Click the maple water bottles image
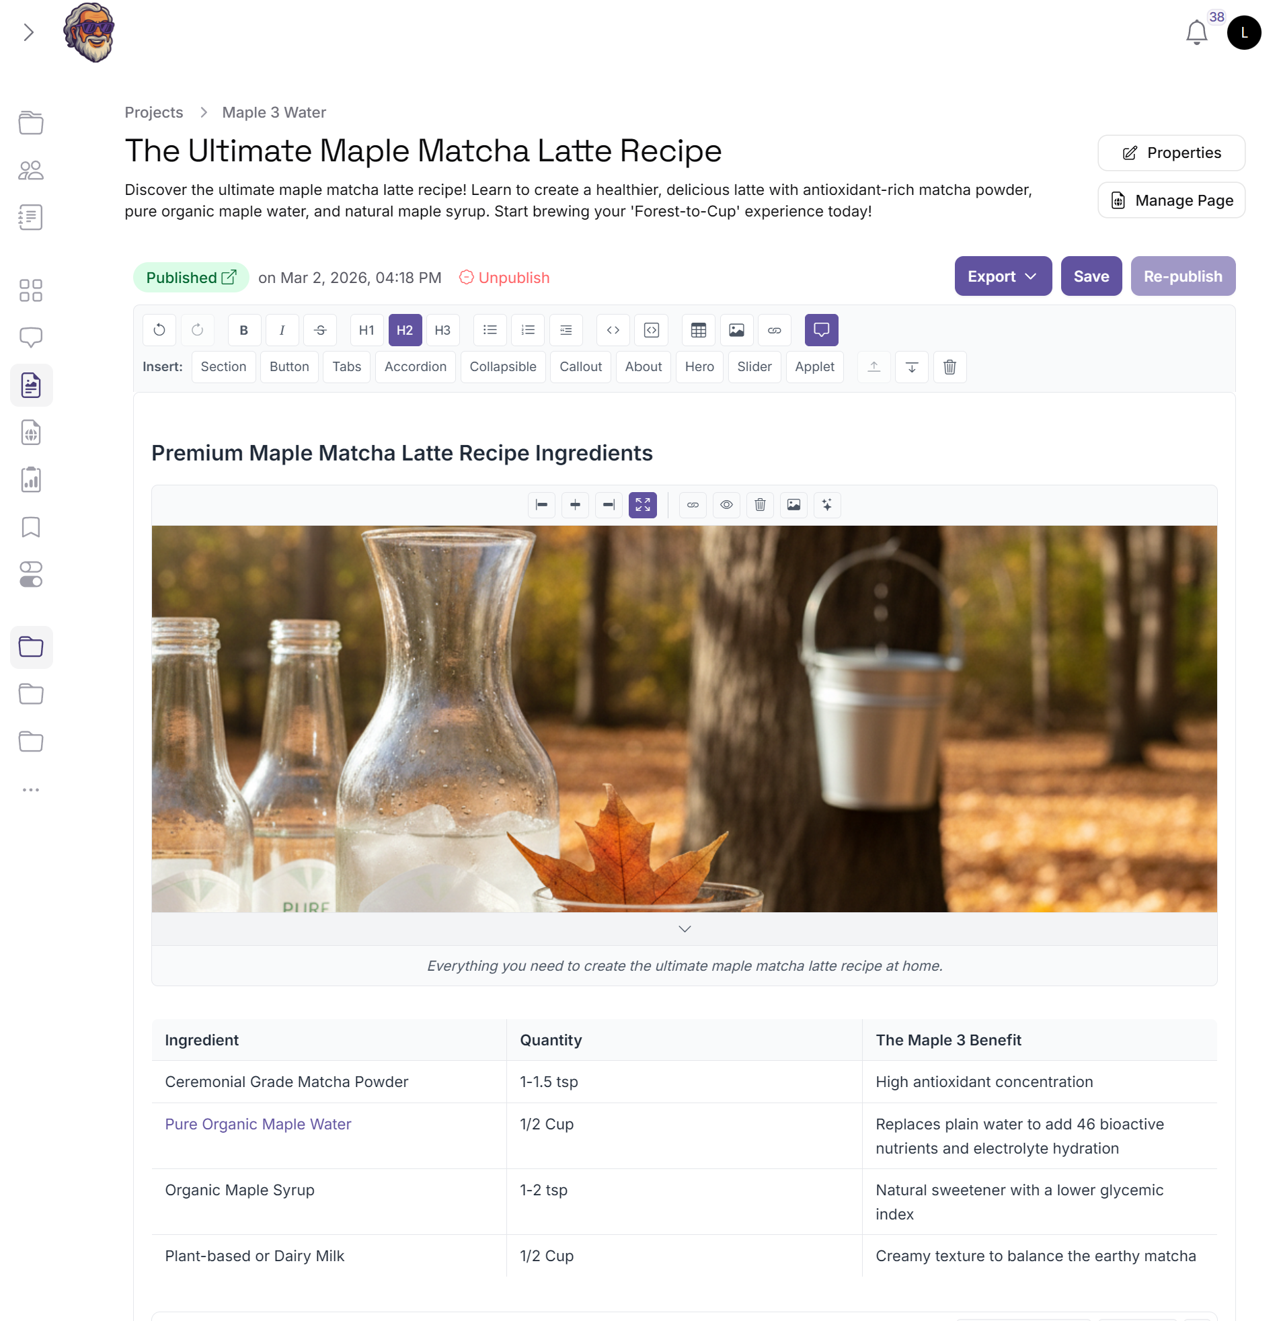 click(684, 719)
